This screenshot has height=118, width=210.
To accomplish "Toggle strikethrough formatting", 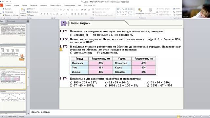I will click(54, 14).
